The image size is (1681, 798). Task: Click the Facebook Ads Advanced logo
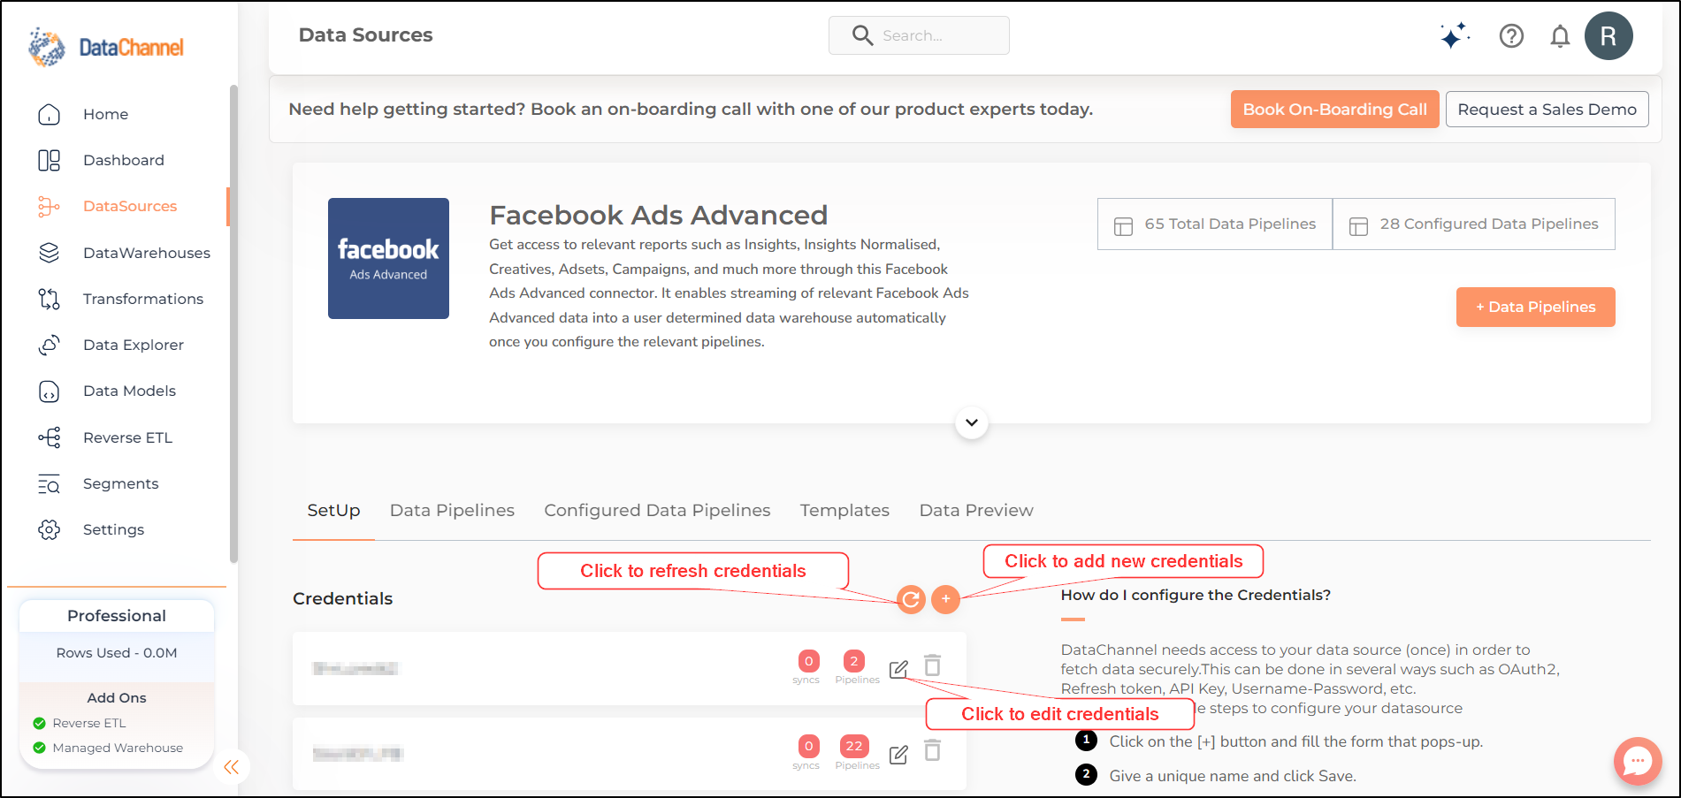[x=388, y=258]
